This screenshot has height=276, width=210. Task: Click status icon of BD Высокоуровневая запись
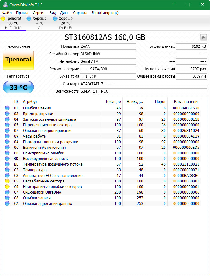[7, 159]
